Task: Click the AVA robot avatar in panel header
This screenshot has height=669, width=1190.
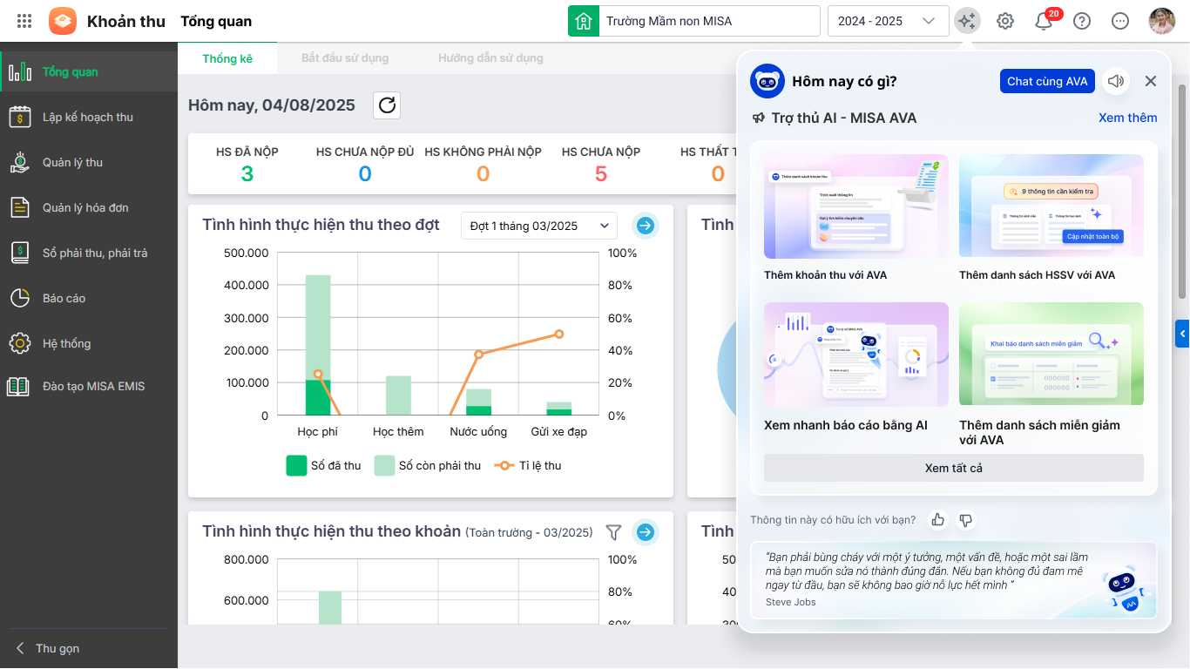Action: point(767,81)
